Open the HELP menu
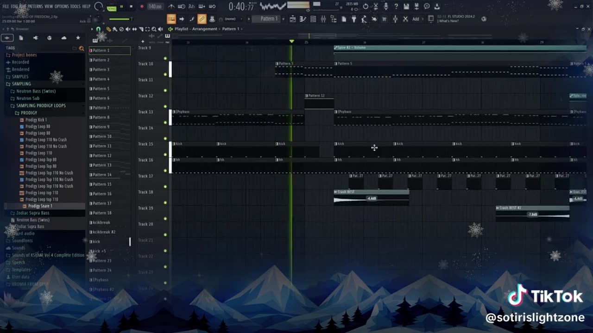The image size is (593, 333). (x=86, y=6)
